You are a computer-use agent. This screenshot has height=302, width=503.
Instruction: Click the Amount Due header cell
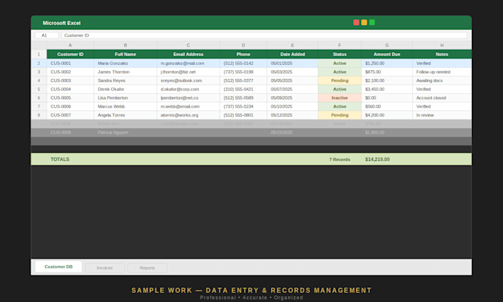(387, 54)
